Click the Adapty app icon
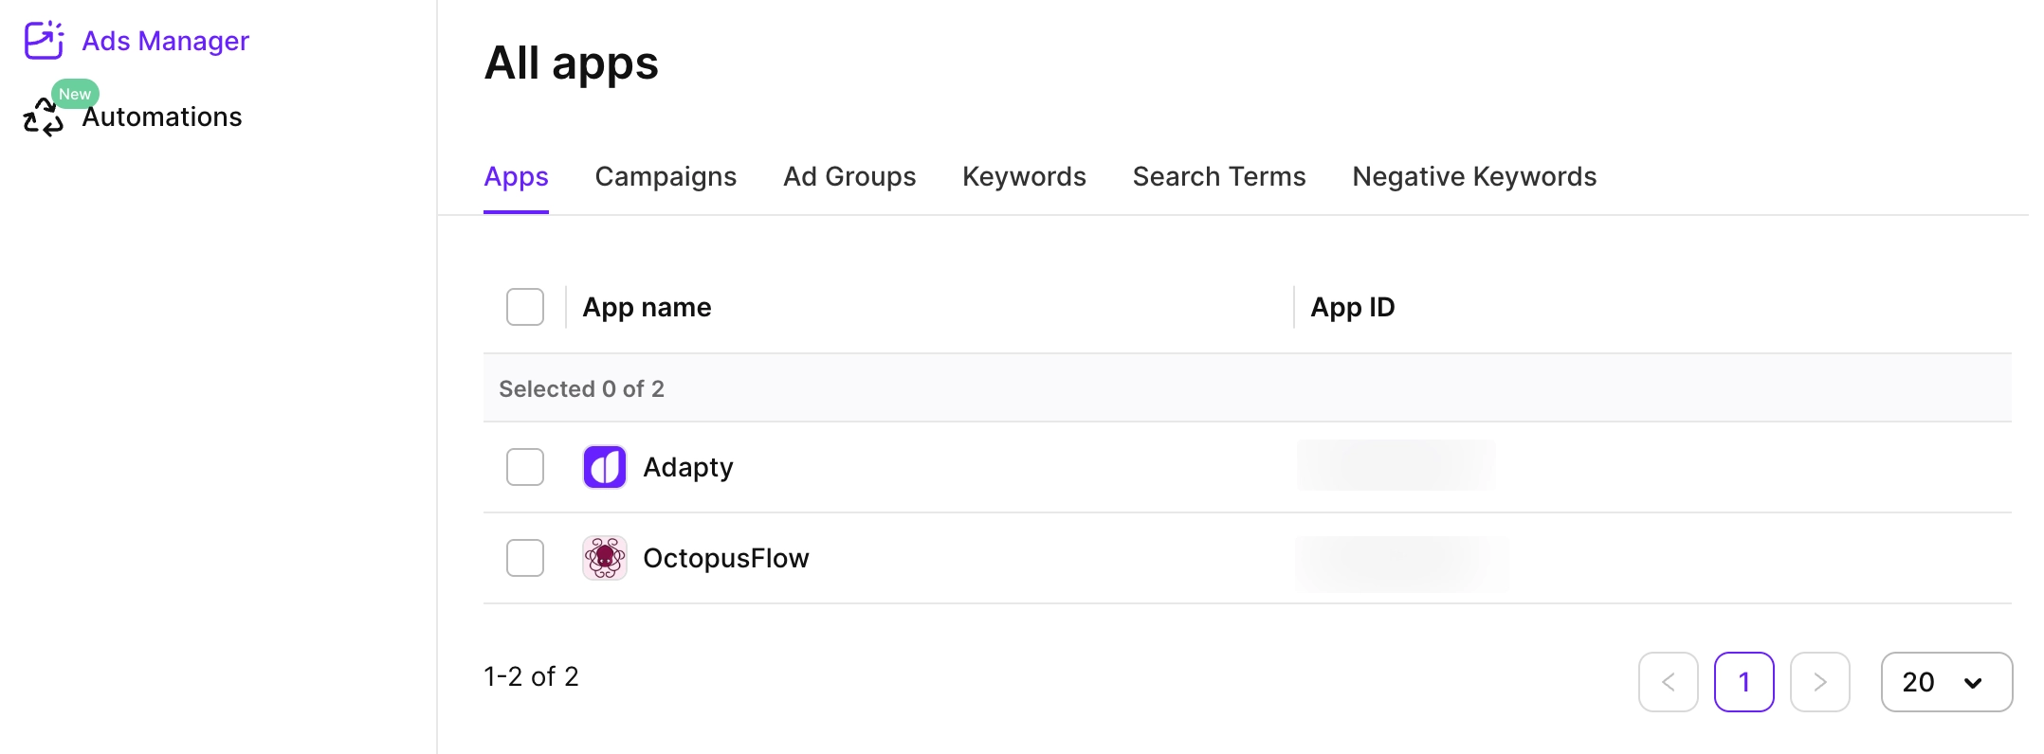 (x=605, y=467)
